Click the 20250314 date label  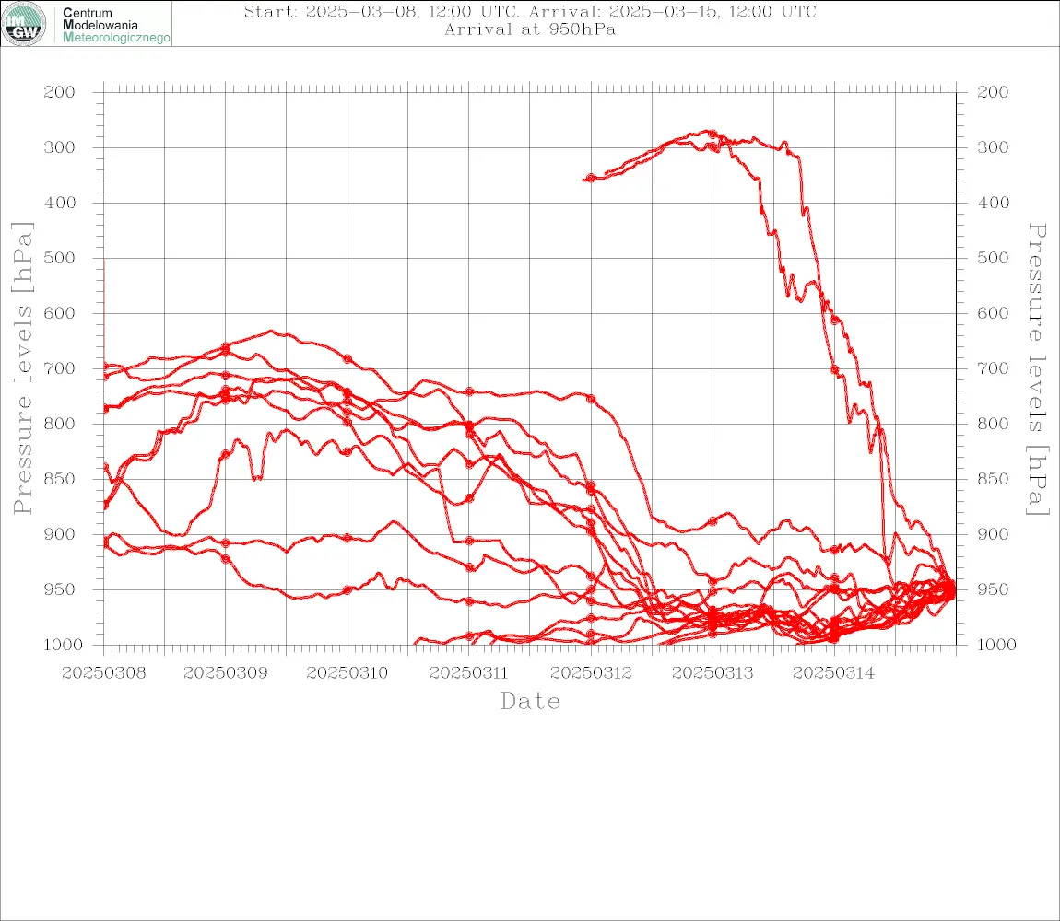[x=833, y=673]
